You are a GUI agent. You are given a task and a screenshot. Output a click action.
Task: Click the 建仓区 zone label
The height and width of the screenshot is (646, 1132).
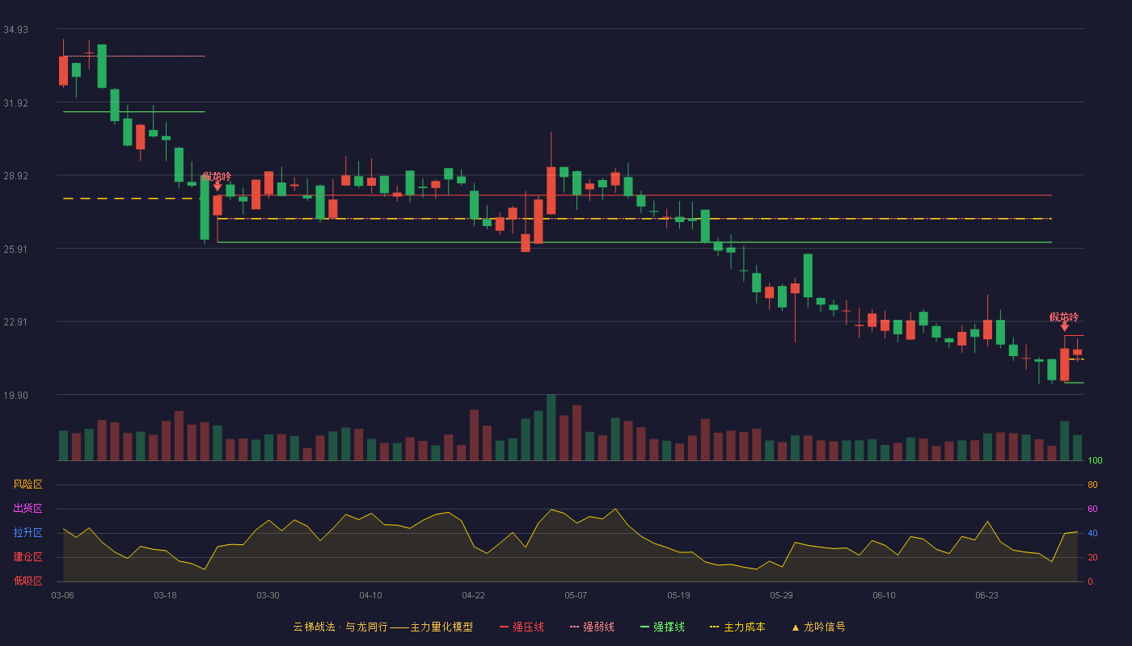coord(27,557)
